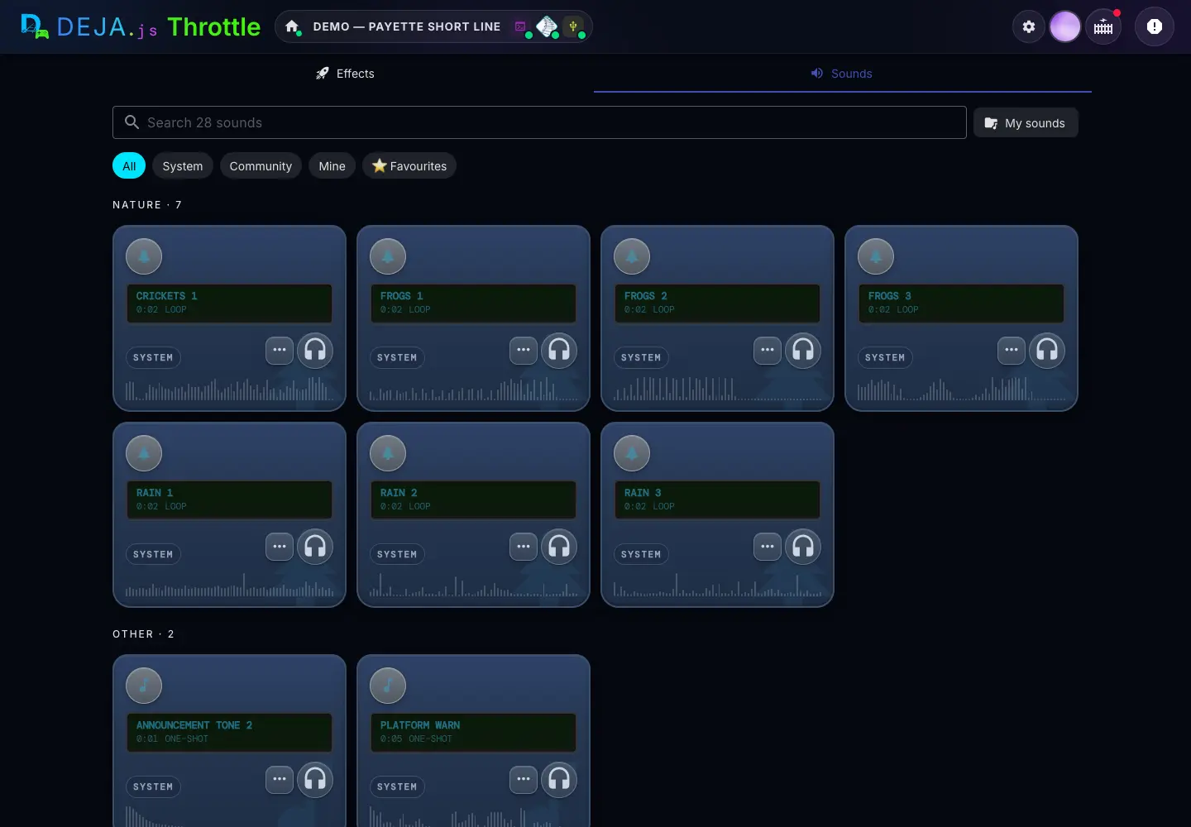This screenshot has width=1191, height=827.
Task: Focus the Search 28 sounds field
Action: tap(539, 122)
